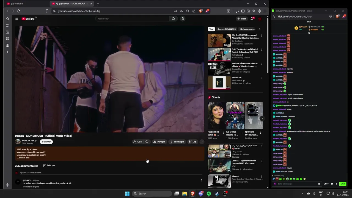
Task: Open options menu for 60's Soul video
Action: [262, 36]
